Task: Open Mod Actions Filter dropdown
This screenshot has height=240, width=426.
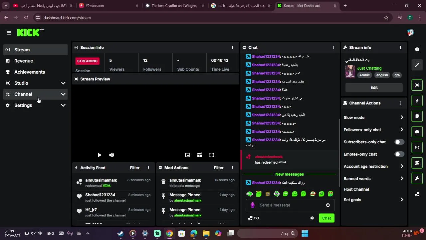Action: click(x=219, y=168)
